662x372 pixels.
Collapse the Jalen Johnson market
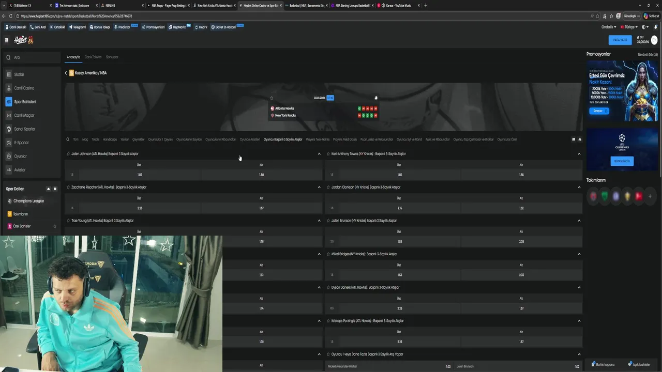319,153
